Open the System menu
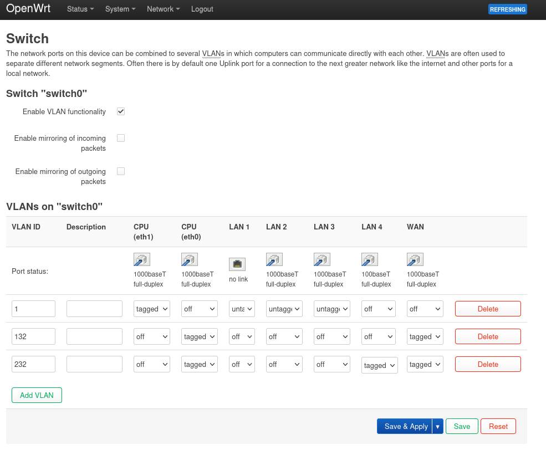Screen dimensions: 546x460 click(x=120, y=9)
